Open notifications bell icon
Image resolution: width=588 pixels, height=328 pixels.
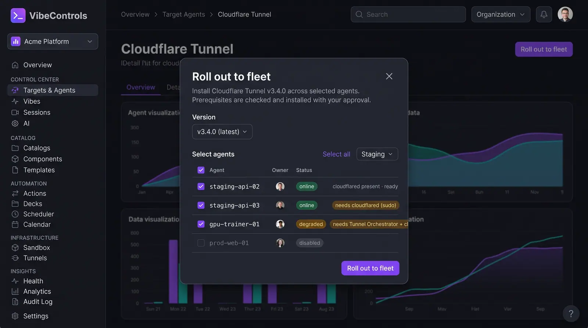click(x=544, y=14)
